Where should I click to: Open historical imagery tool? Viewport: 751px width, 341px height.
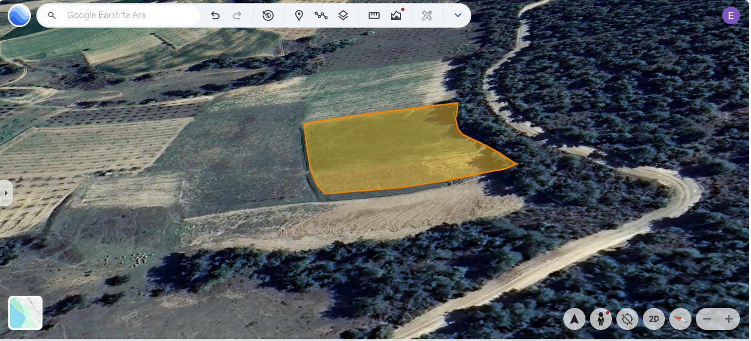point(268,15)
